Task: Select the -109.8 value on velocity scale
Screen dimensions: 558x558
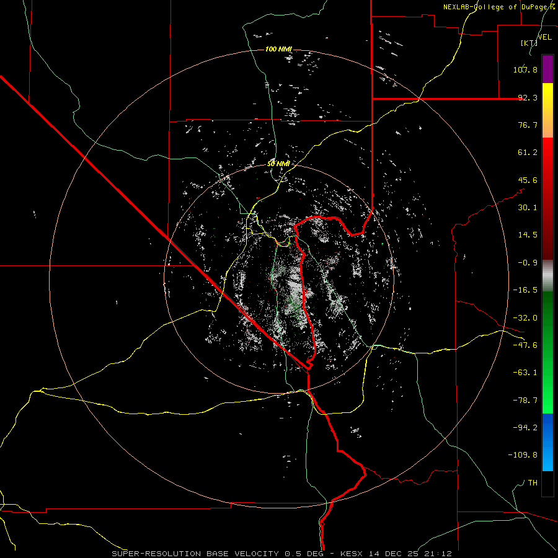Action: (523, 455)
